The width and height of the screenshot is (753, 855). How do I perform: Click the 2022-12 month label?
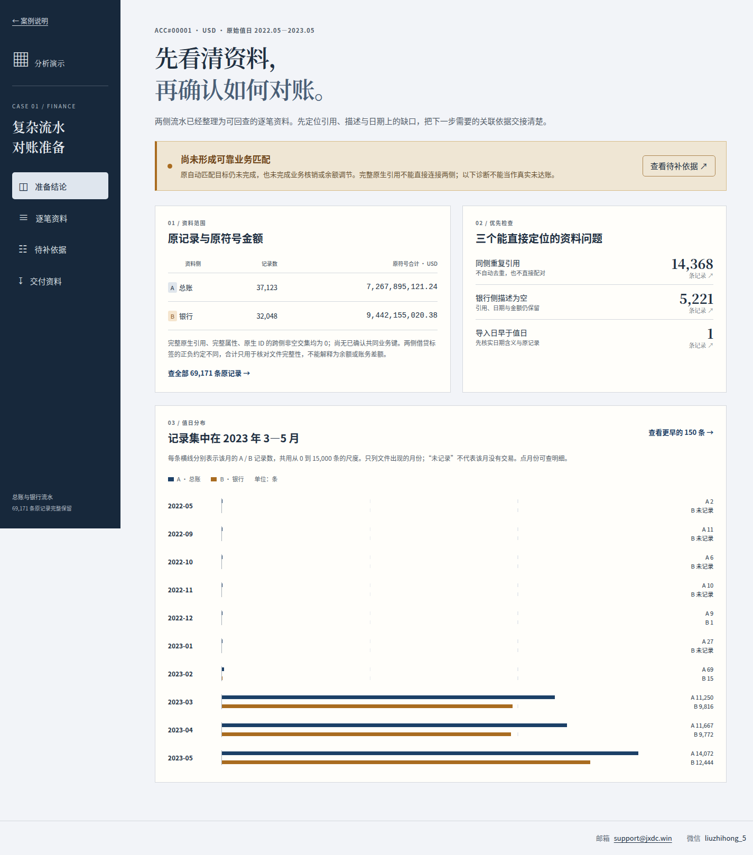[x=180, y=618]
